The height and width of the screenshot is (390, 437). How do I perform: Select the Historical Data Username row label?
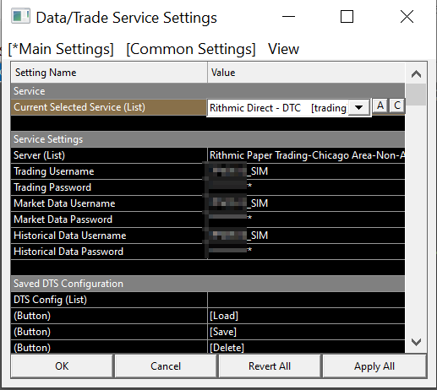tap(109, 236)
